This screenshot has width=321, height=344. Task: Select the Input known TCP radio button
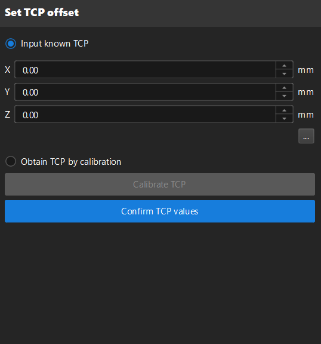point(11,44)
